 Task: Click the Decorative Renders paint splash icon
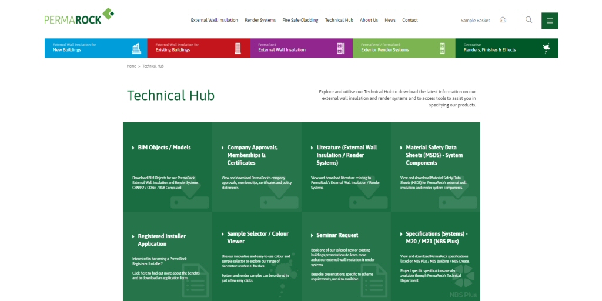(546, 48)
